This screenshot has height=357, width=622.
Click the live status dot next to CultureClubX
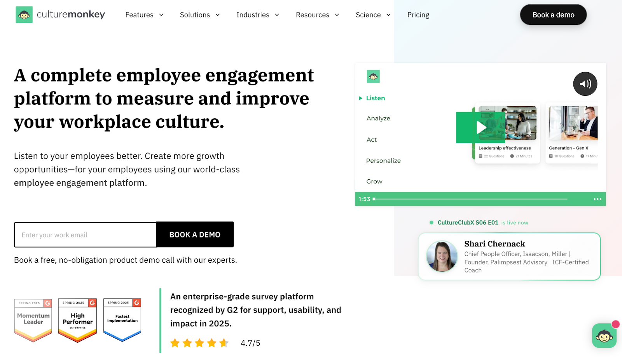(432, 222)
